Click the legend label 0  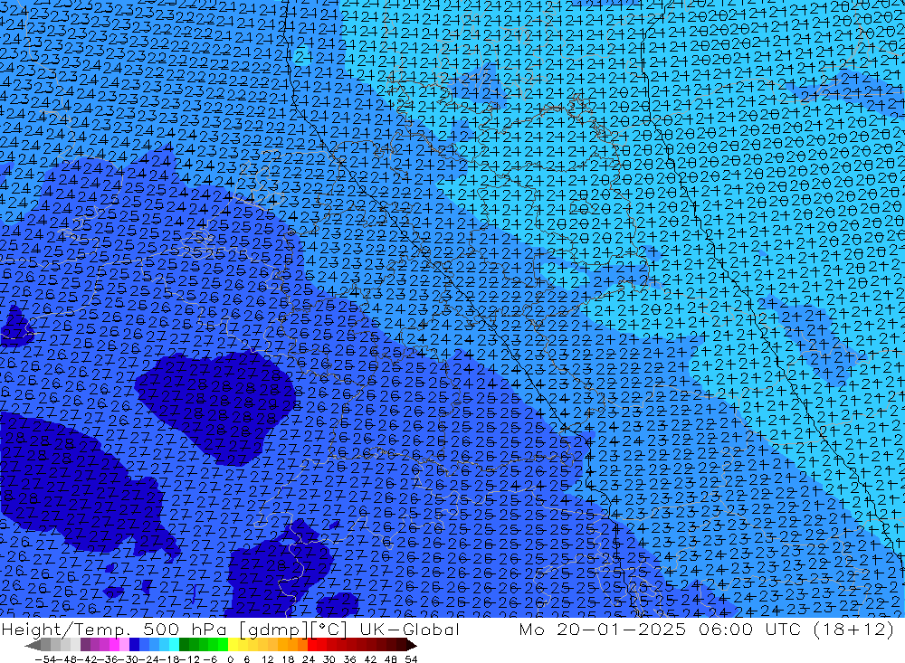230,659
